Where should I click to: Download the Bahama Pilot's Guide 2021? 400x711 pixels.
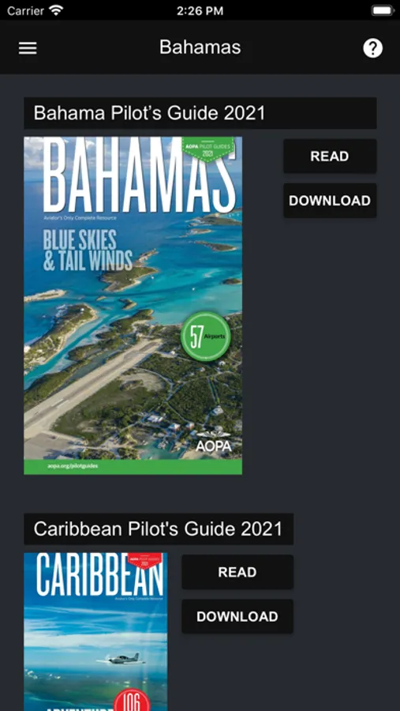(330, 201)
